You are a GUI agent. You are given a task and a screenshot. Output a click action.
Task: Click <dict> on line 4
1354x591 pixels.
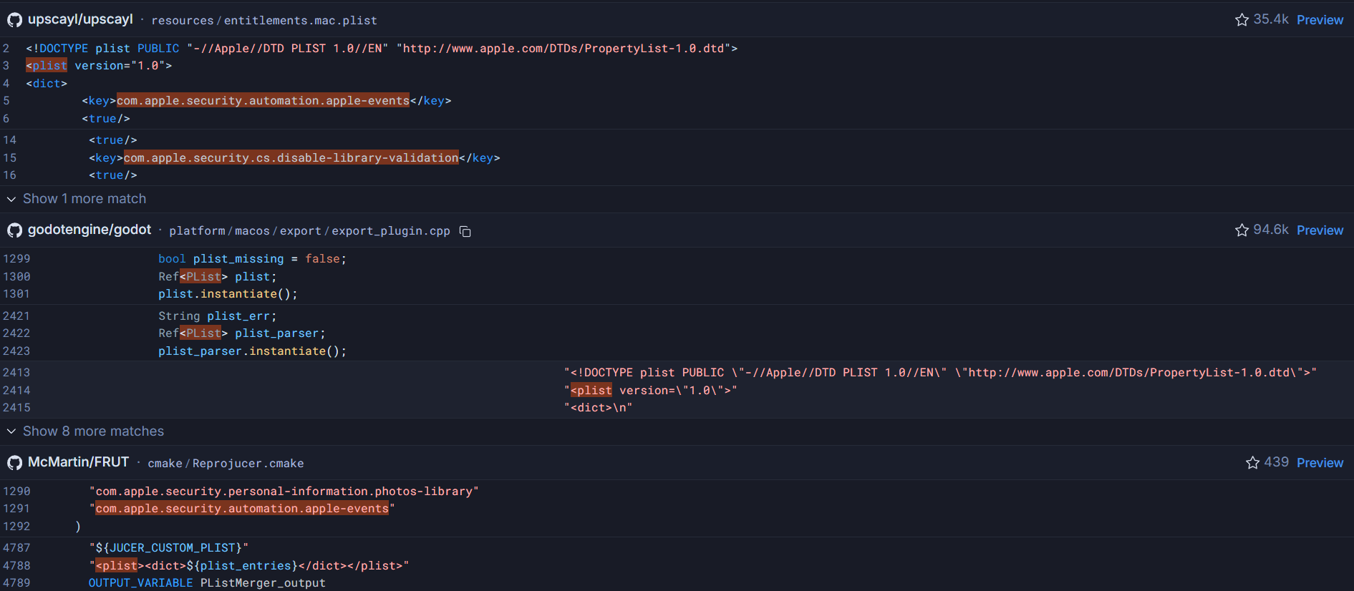click(x=47, y=84)
